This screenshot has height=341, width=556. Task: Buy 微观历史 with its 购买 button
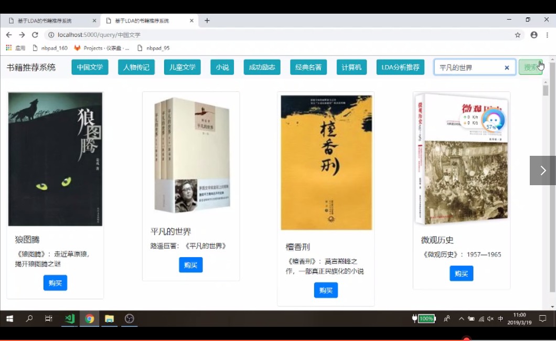[462, 273]
